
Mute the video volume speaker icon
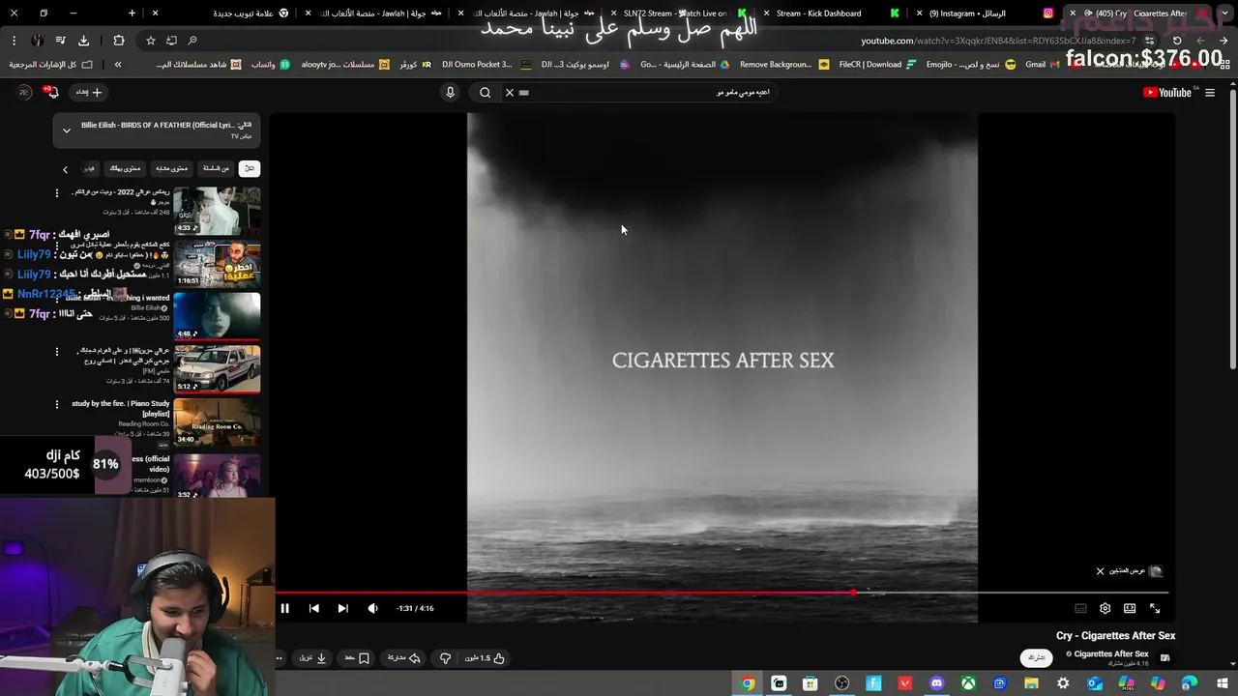(x=372, y=608)
